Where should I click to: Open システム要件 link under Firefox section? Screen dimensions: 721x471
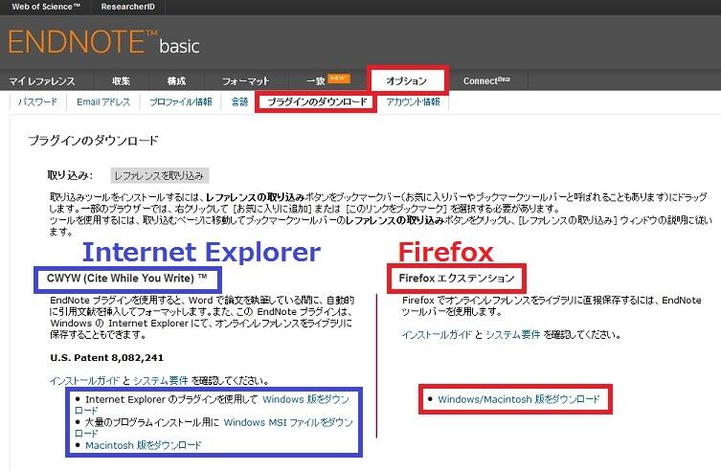(x=512, y=335)
